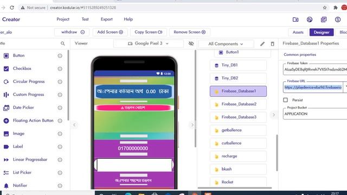Collapse the viewer with left chevron arrow
The width and height of the screenshot is (347, 195).
(75, 125)
